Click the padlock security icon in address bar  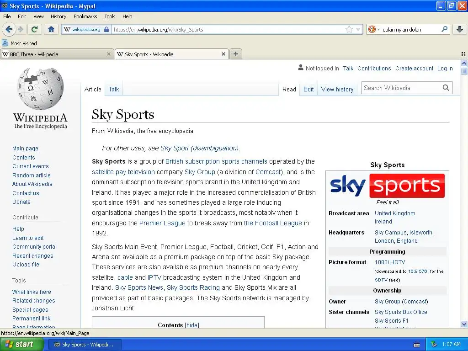pyautogui.click(x=106, y=30)
